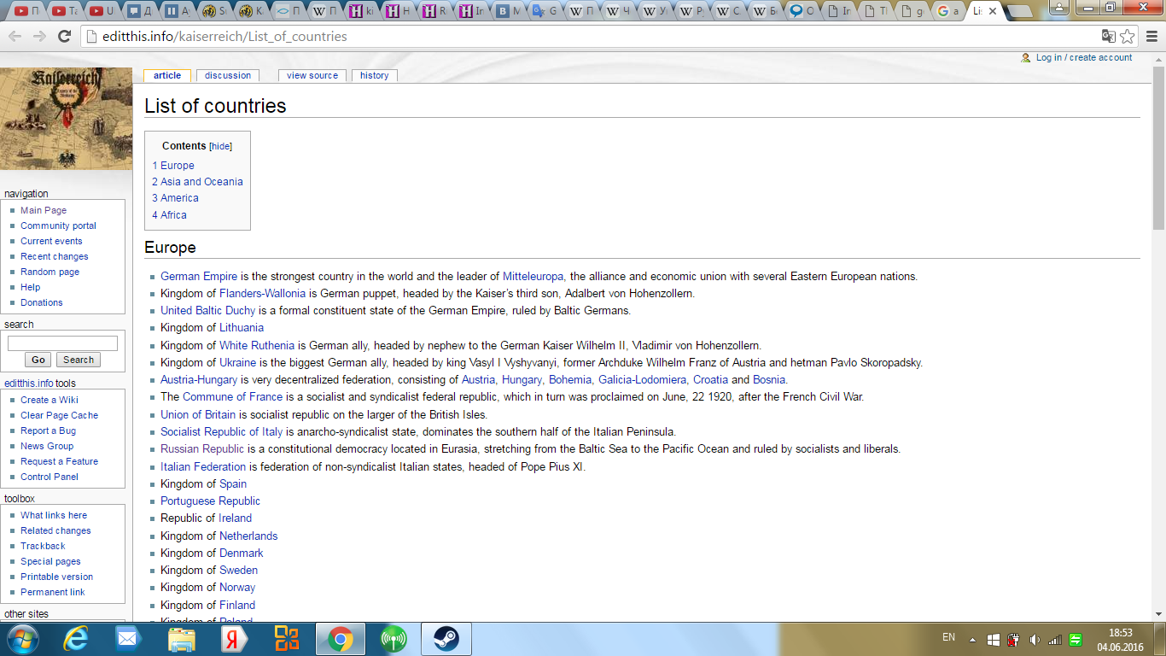Hide the Contents table via hide toggle

(221, 146)
